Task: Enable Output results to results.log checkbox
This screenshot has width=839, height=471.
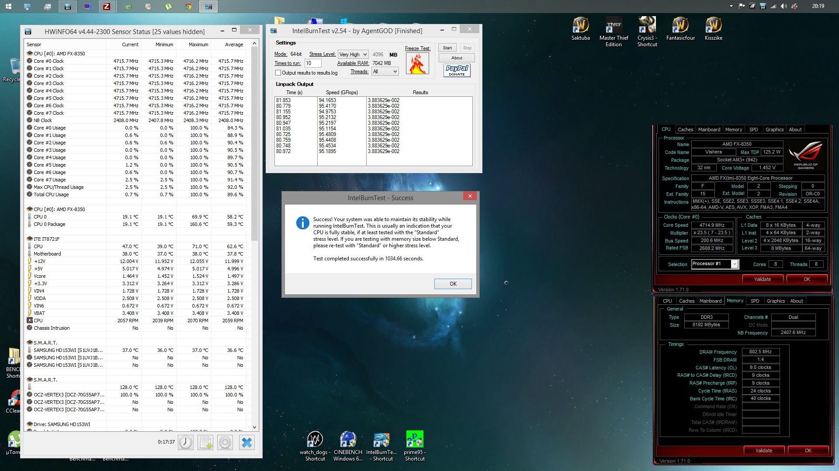Action: click(x=278, y=73)
